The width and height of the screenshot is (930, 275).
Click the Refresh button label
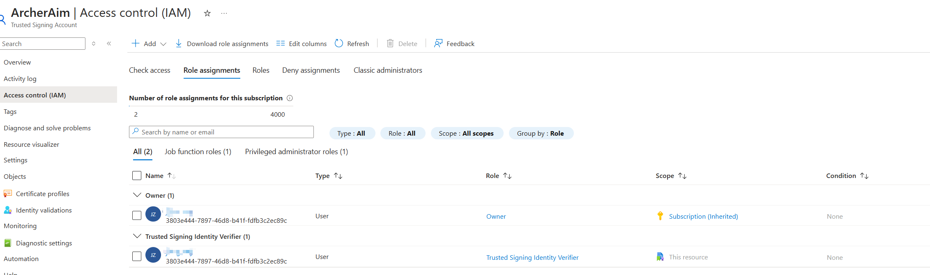coord(358,44)
